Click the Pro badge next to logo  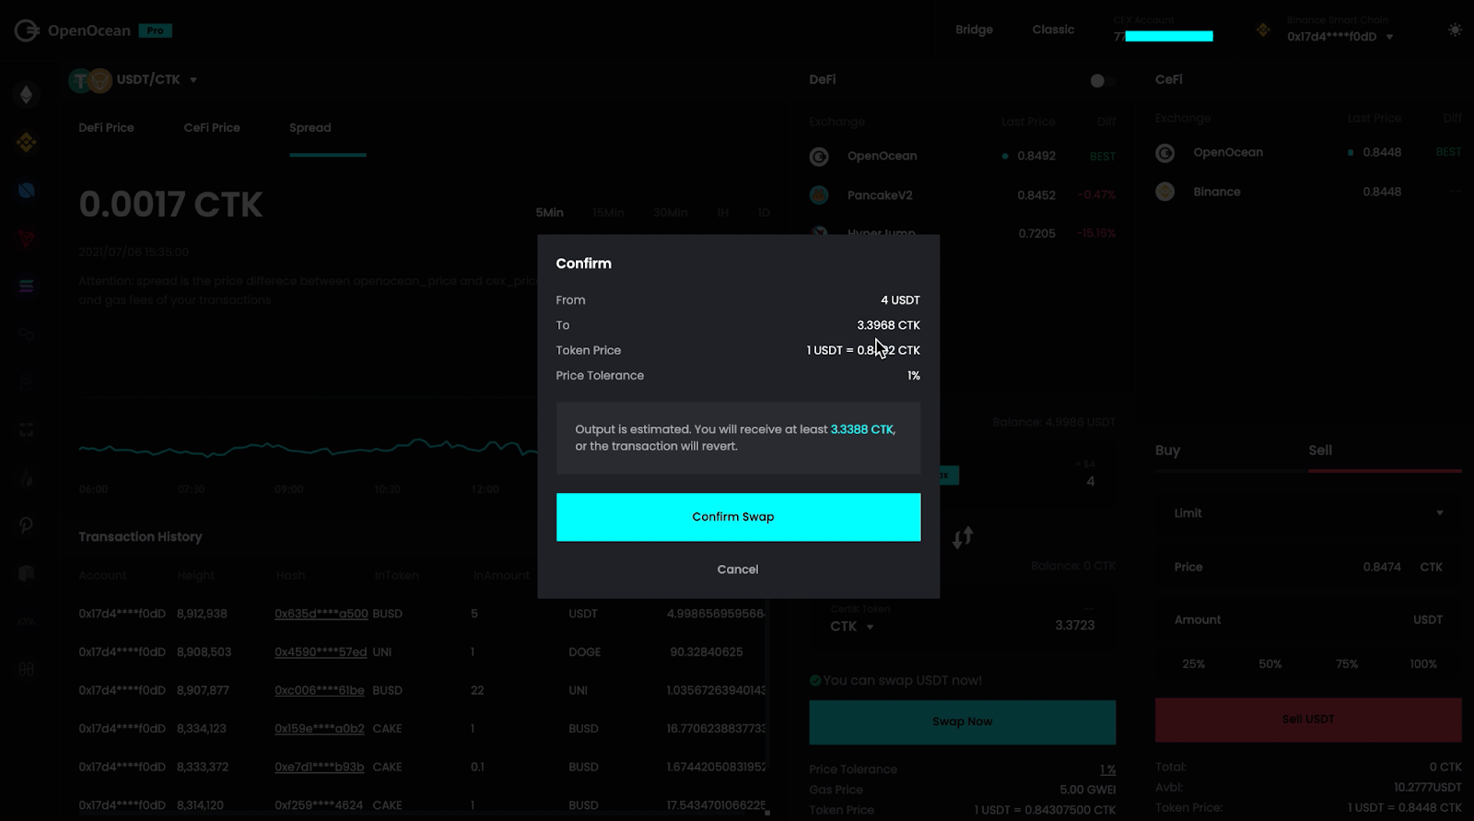pyautogui.click(x=156, y=30)
